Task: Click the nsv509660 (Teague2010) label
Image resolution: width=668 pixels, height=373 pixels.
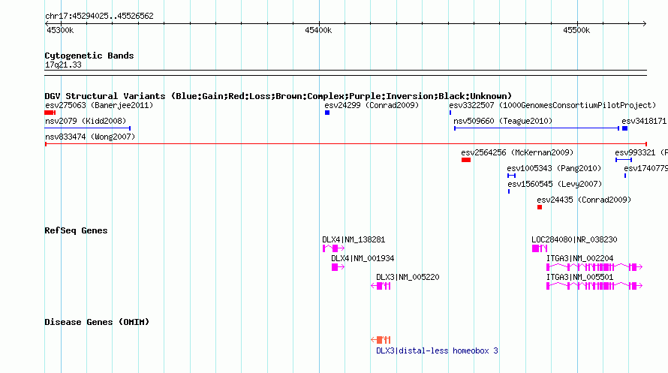Action: tap(503, 121)
